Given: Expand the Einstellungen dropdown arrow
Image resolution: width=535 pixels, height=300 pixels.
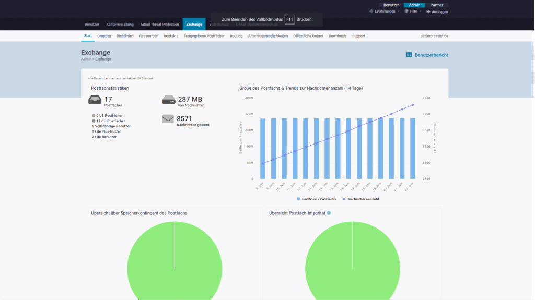Looking at the screenshot, I should pyautogui.click(x=398, y=11).
